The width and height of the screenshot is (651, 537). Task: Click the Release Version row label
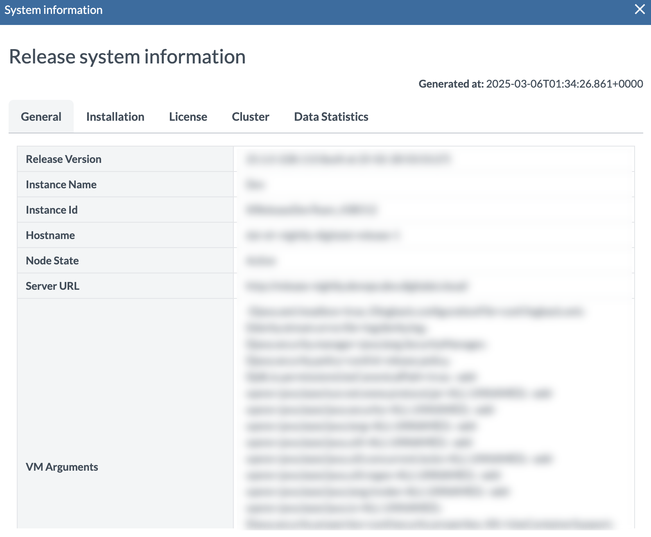pos(63,159)
